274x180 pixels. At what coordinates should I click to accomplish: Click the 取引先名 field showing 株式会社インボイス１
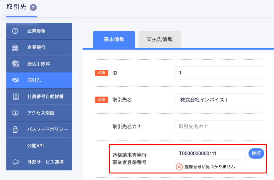[x=220, y=100]
